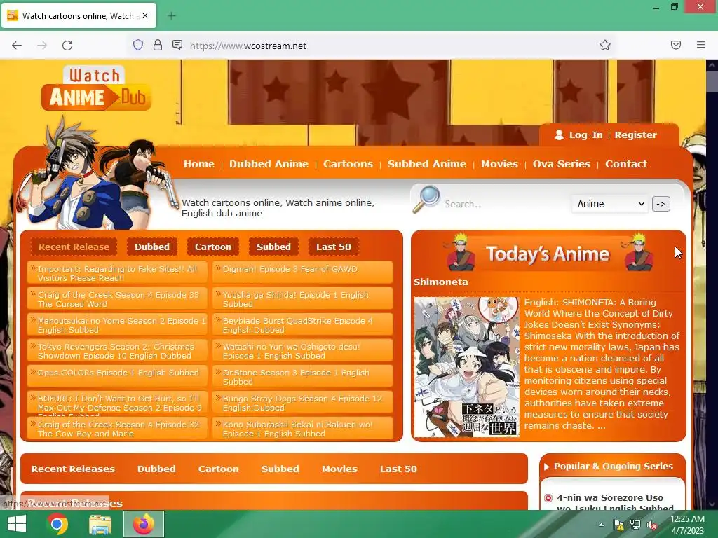Click Subbed in the lower bar
Screen dimensions: 718x538
point(280,469)
